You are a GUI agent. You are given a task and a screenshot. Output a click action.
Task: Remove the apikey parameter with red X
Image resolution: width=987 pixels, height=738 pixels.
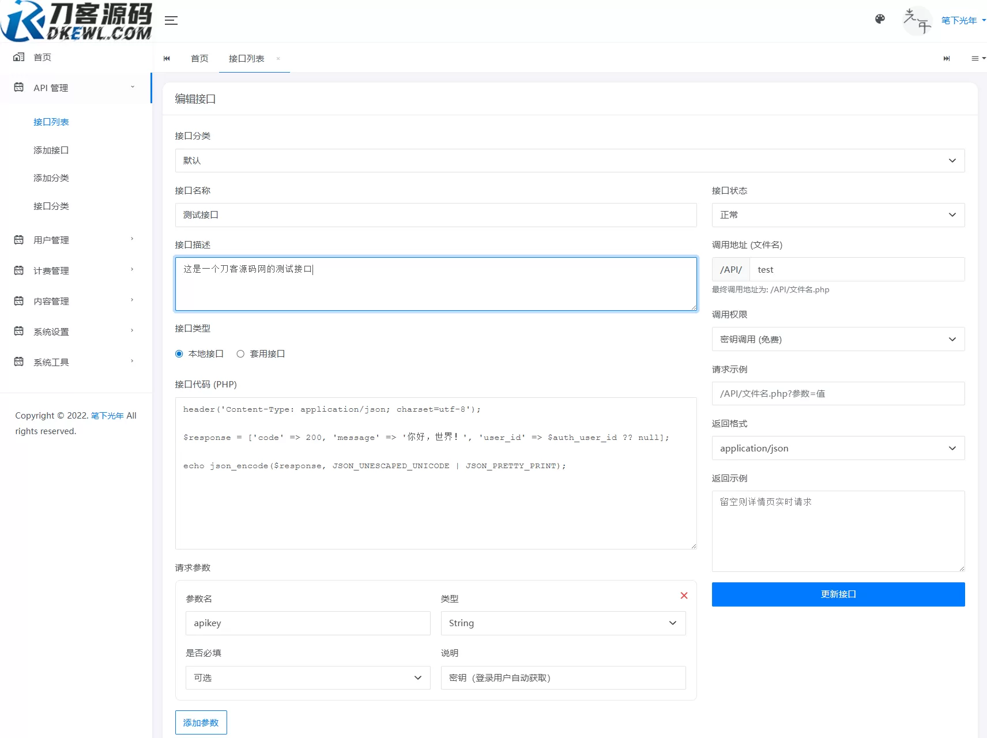pyautogui.click(x=684, y=596)
